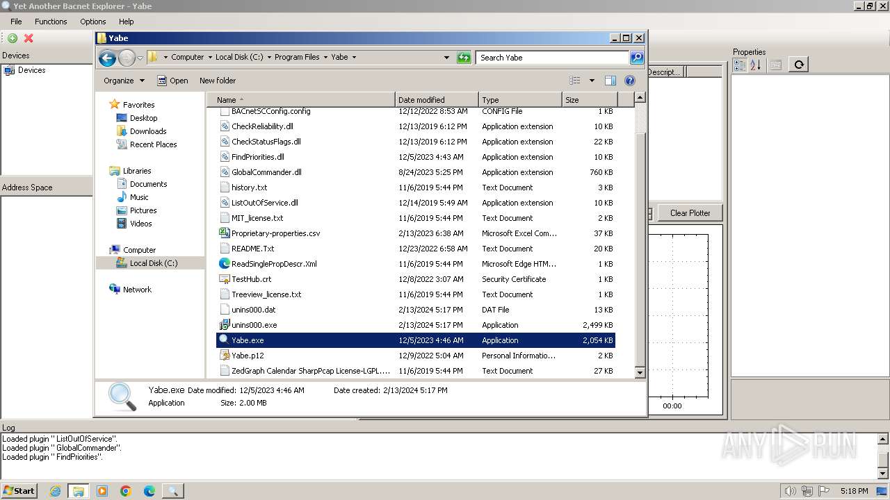Expand the view options dropdown arrow

(x=592, y=81)
